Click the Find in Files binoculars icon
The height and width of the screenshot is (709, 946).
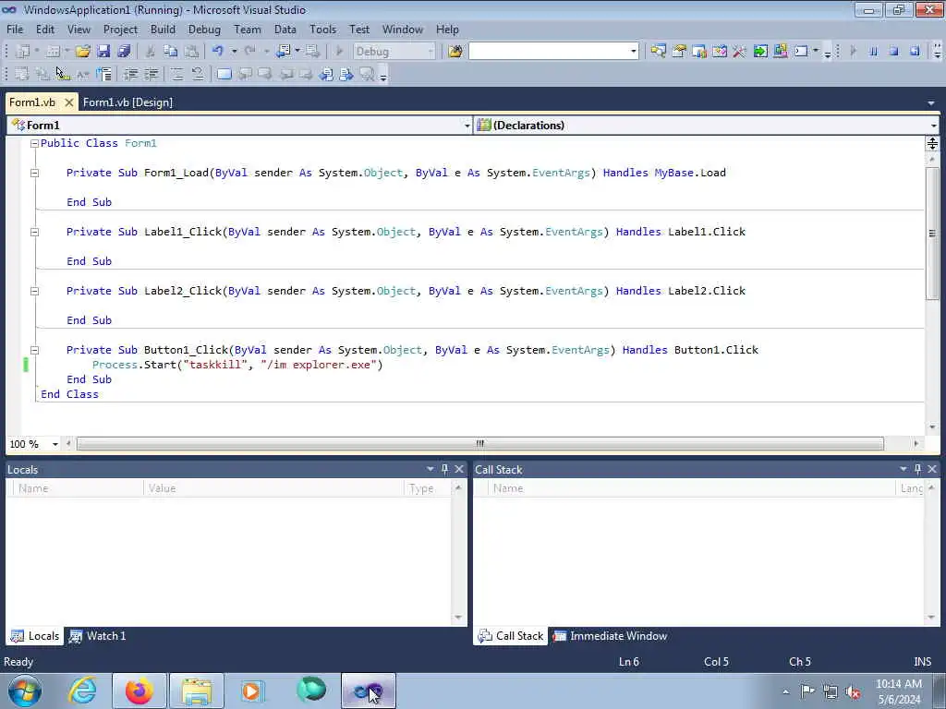pyautogui.click(x=455, y=52)
